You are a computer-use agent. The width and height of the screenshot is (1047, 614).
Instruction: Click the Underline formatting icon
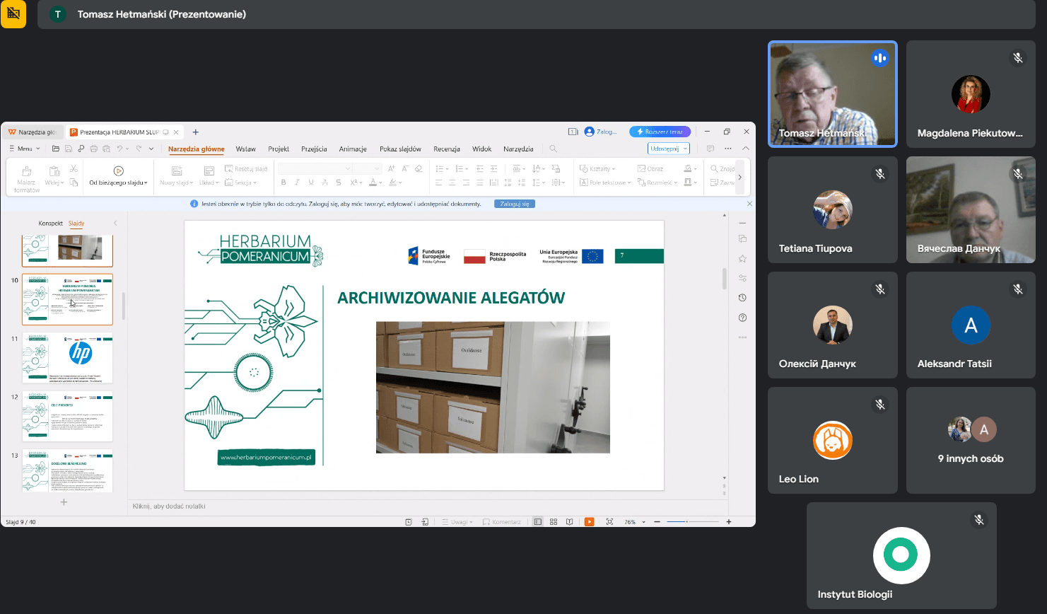[x=311, y=183]
